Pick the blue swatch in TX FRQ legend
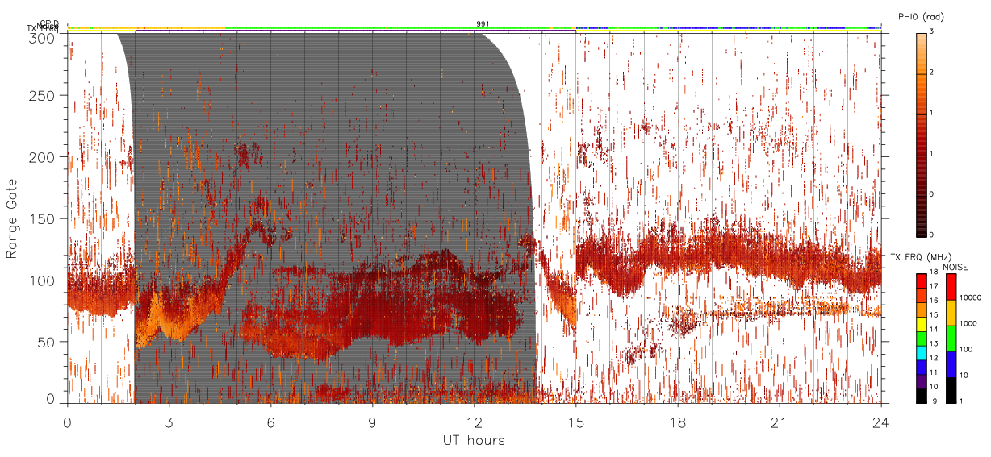991x457 pixels. click(x=922, y=368)
